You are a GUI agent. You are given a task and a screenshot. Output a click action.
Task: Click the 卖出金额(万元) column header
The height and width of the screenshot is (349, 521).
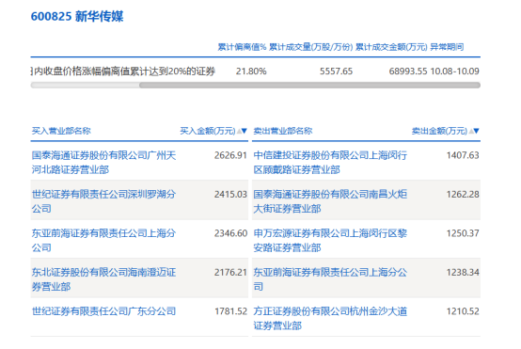[439, 131]
